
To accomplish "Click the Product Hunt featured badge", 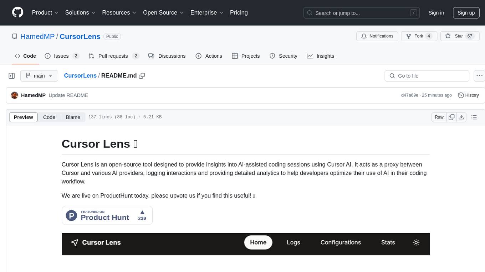I will tap(107, 215).
